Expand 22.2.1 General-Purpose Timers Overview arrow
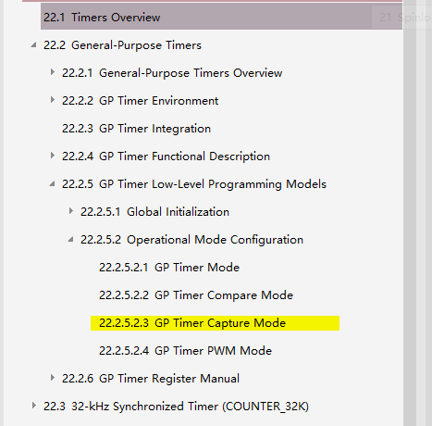 click(53, 72)
